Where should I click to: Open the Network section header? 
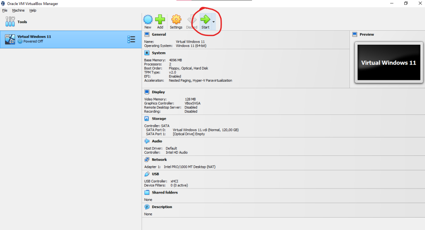coord(159,160)
